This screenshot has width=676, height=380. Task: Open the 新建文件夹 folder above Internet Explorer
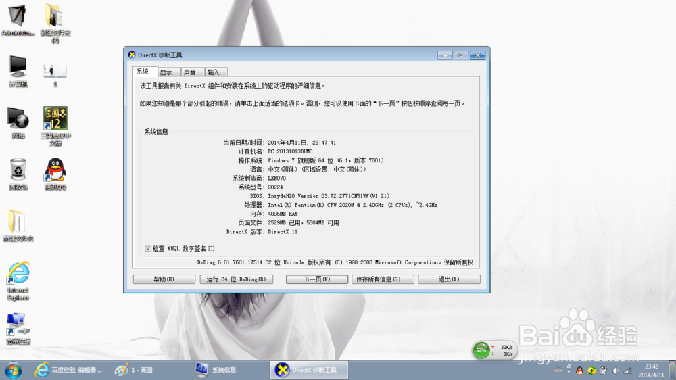pyautogui.click(x=18, y=226)
